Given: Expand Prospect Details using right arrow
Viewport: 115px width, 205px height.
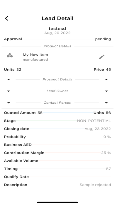Looking at the screenshot, I should (x=106, y=80).
